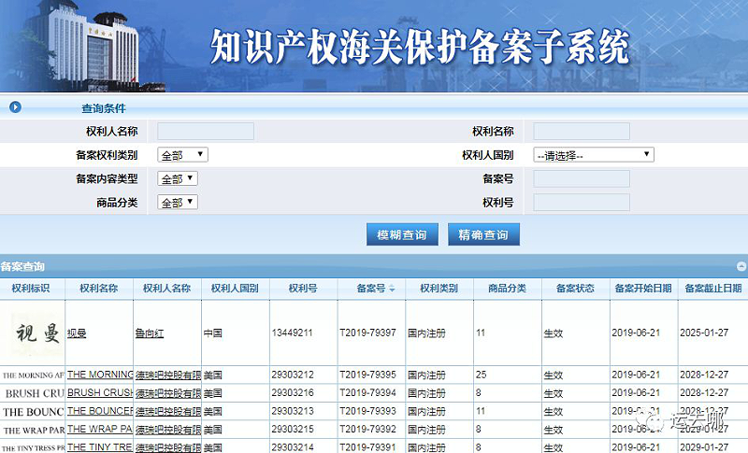Screen dimensions: 748x453
Task: Click the blue arrow icon beside 查询条件
Action: click(x=15, y=107)
